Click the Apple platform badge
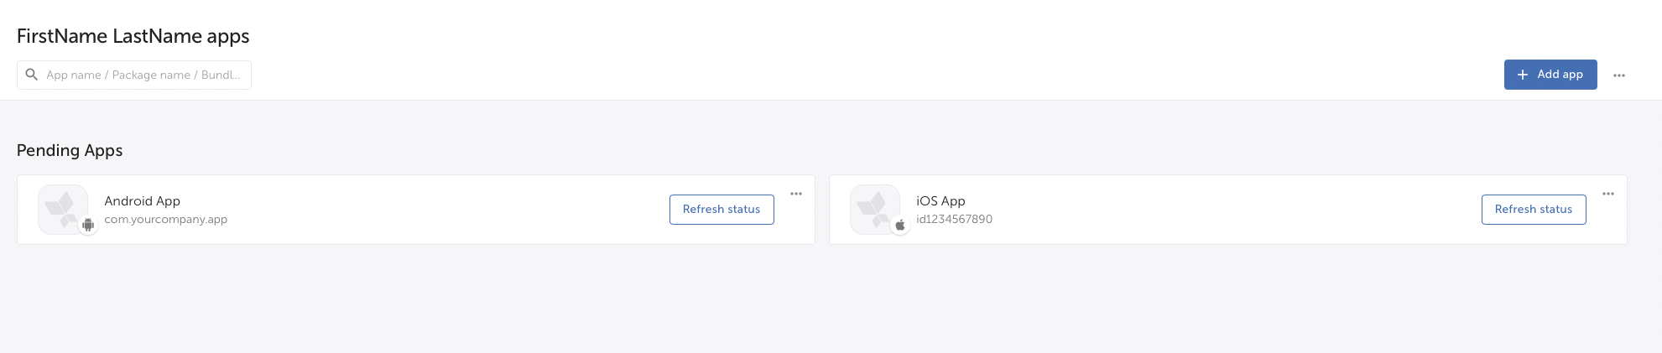Viewport: 1662px width, 353px height. 900,225
